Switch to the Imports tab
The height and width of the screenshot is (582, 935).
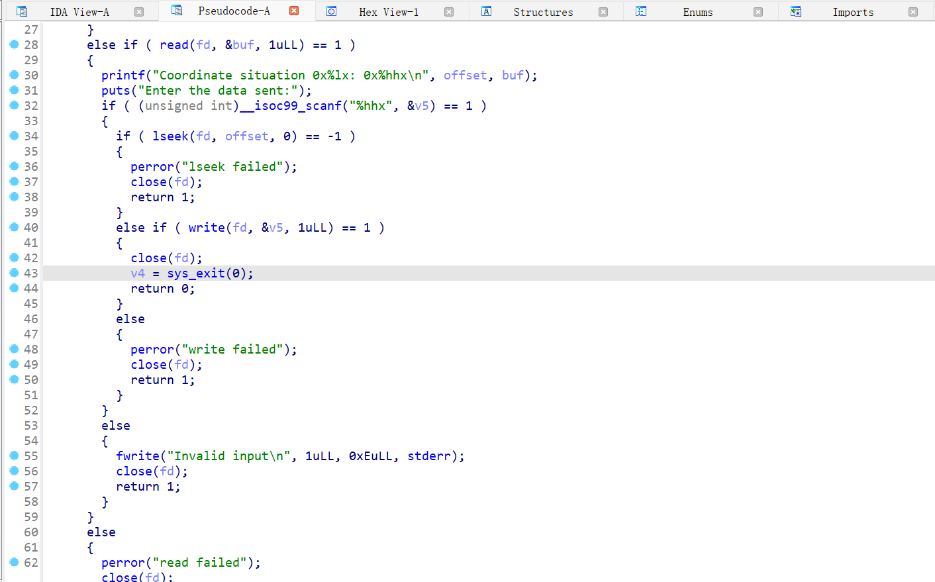point(853,12)
